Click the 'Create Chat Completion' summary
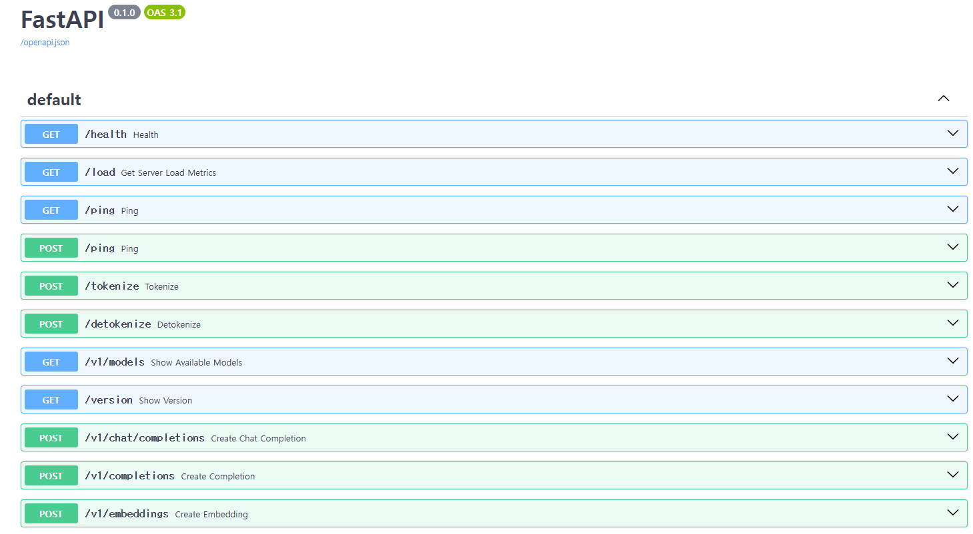The height and width of the screenshot is (534, 973). tap(259, 438)
